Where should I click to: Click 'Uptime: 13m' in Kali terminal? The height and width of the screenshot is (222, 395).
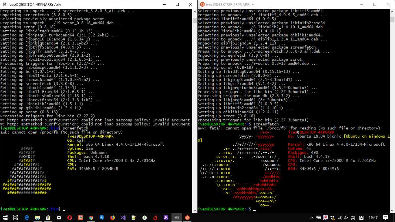tap(80, 148)
